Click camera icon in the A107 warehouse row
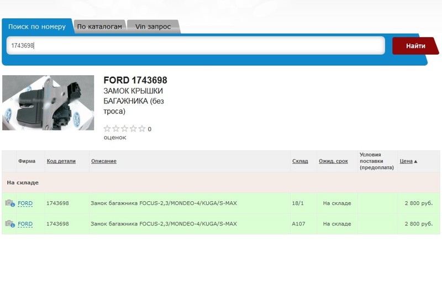 tap(10, 224)
